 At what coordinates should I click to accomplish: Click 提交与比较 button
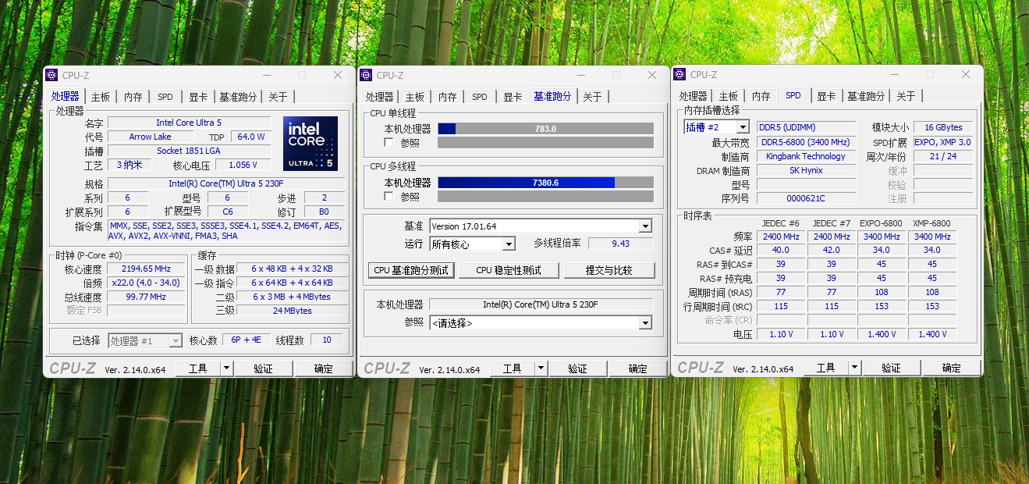(x=609, y=270)
